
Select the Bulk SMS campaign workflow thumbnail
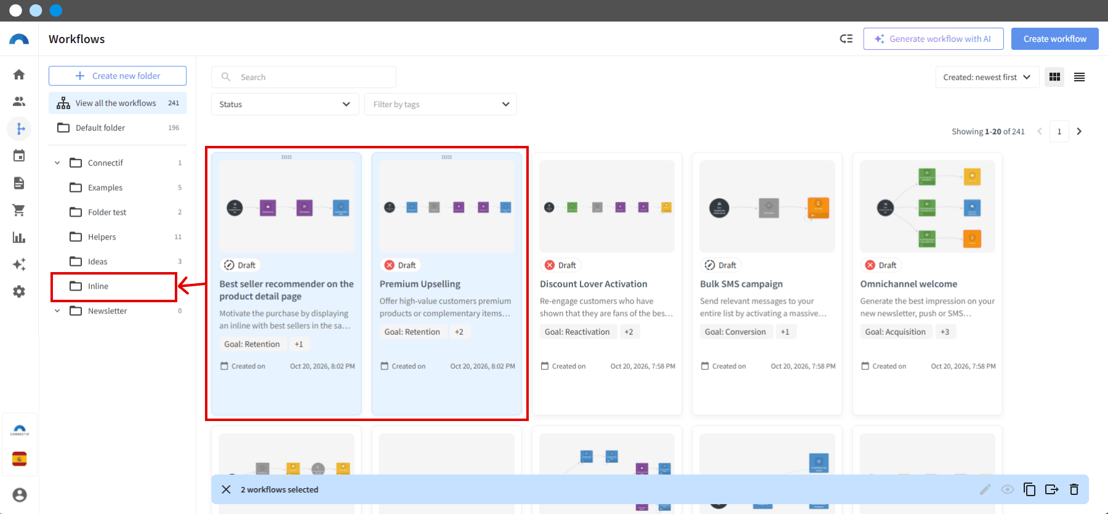(767, 206)
